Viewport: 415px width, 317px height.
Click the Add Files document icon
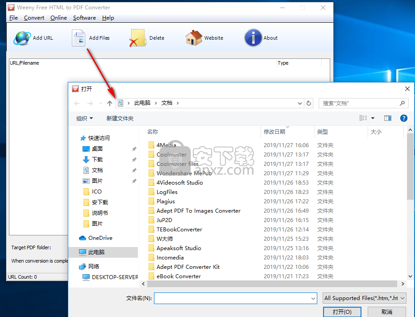pyautogui.click(x=79, y=38)
